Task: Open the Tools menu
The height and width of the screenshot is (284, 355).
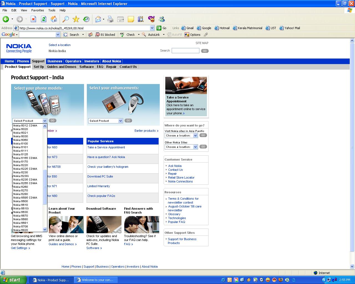Action: coord(52,10)
